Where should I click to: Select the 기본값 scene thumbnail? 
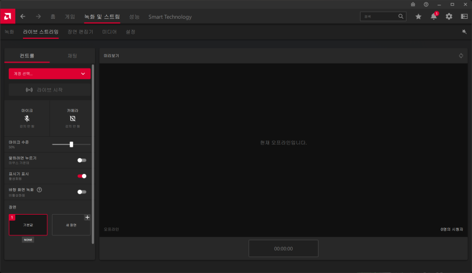click(x=28, y=225)
